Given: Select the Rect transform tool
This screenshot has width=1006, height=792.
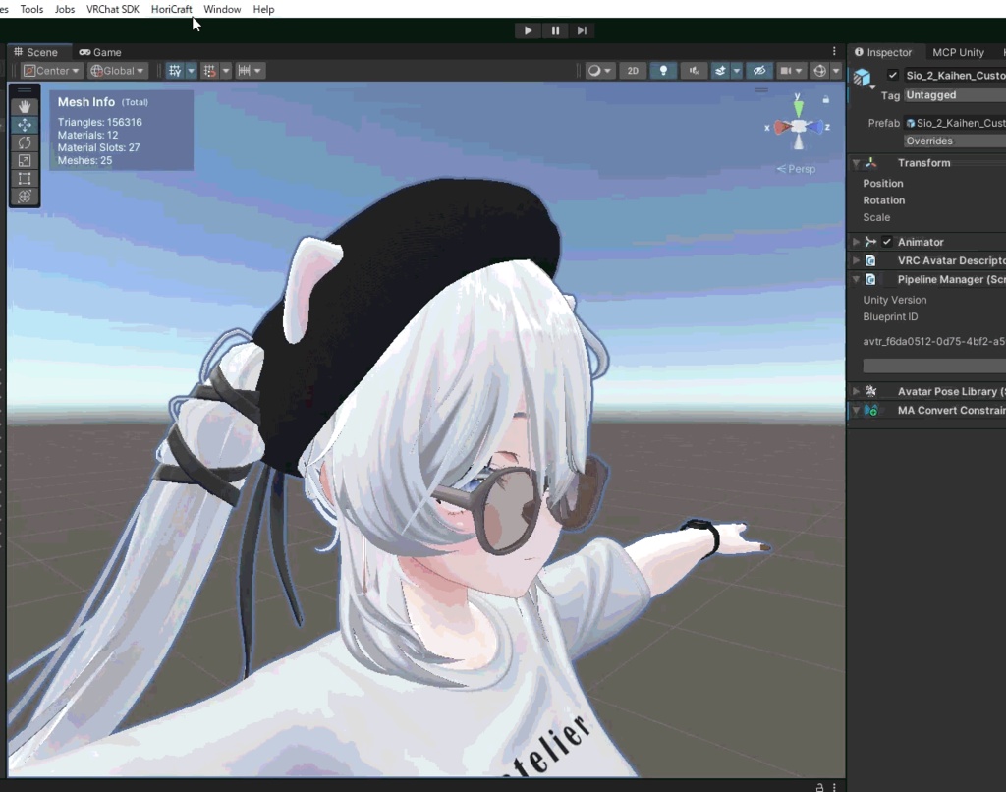Looking at the screenshot, I should click(25, 179).
